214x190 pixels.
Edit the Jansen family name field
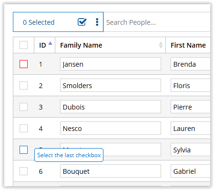tap(111, 64)
